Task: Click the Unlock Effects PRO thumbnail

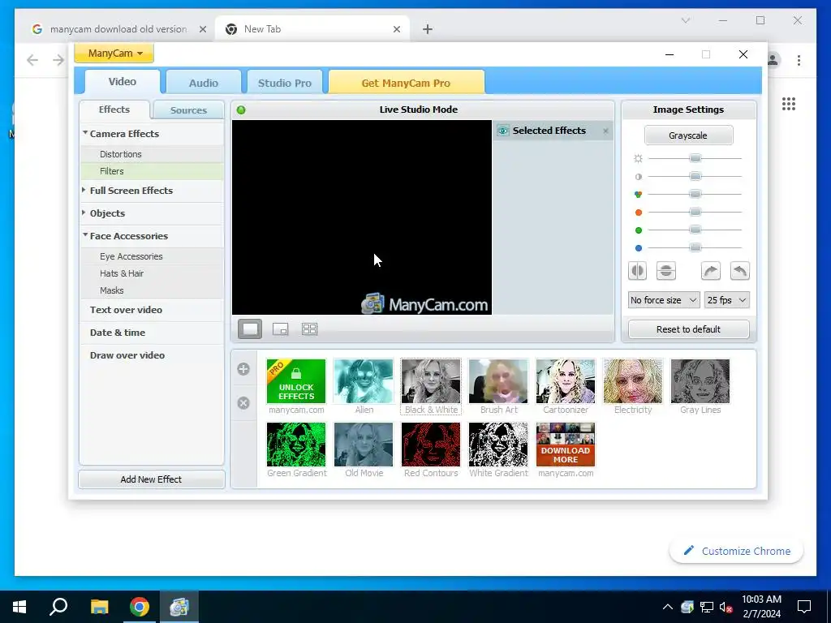Action: click(x=296, y=381)
